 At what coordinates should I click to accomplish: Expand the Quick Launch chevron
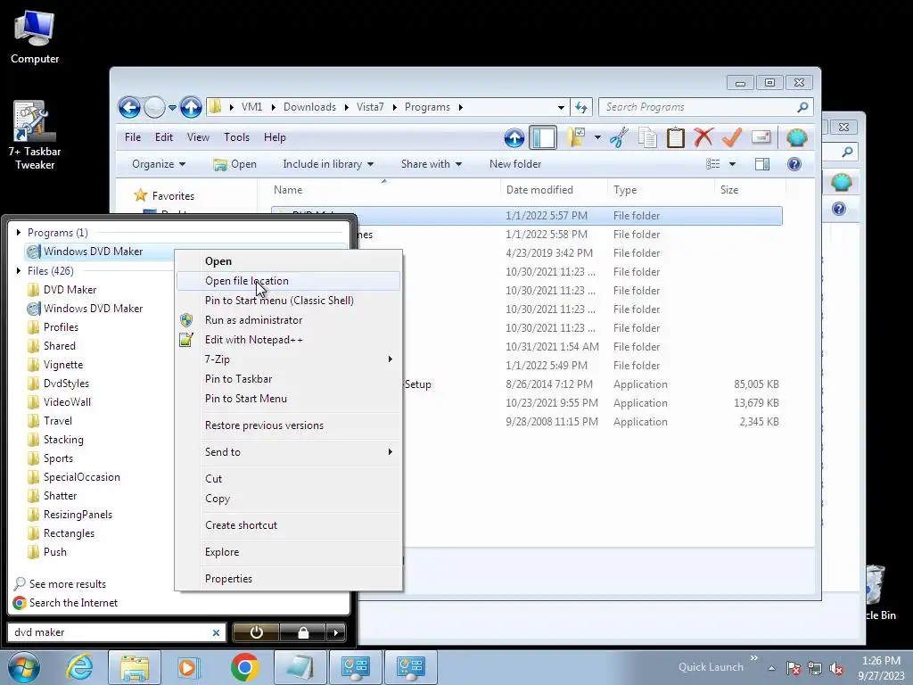click(x=754, y=657)
